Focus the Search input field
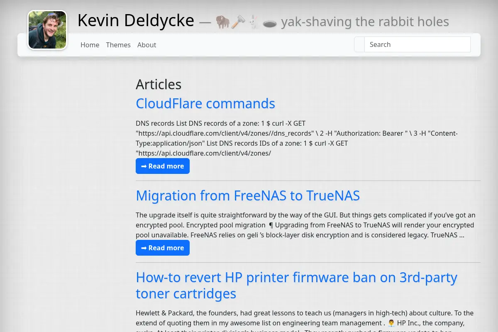Image resolution: width=498 pixels, height=332 pixels. [x=417, y=44]
